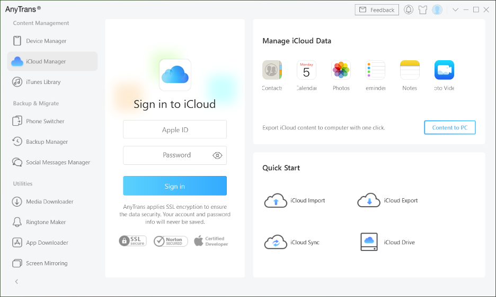Click the iCloud Reminders icon
The width and height of the screenshot is (496, 297).
click(375, 70)
